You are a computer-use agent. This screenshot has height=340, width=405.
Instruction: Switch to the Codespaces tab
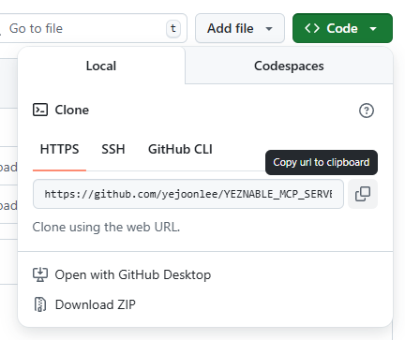pos(289,66)
